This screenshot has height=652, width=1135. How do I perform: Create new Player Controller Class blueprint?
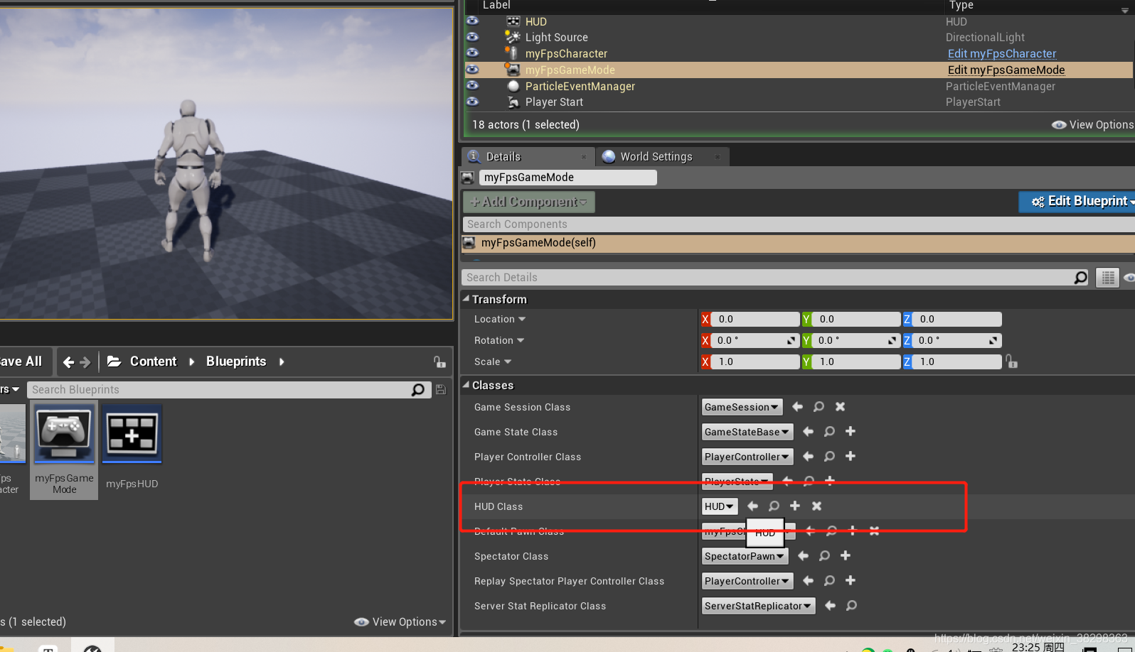point(850,457)
